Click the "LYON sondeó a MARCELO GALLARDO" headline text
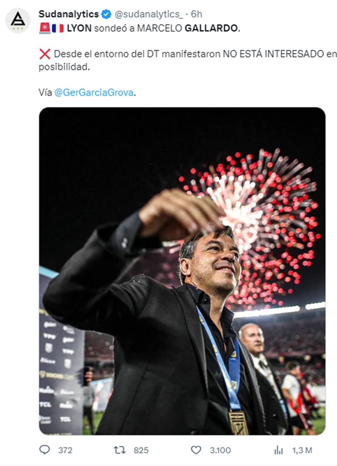Screen dimensions: 337x466 click(153, 28)
